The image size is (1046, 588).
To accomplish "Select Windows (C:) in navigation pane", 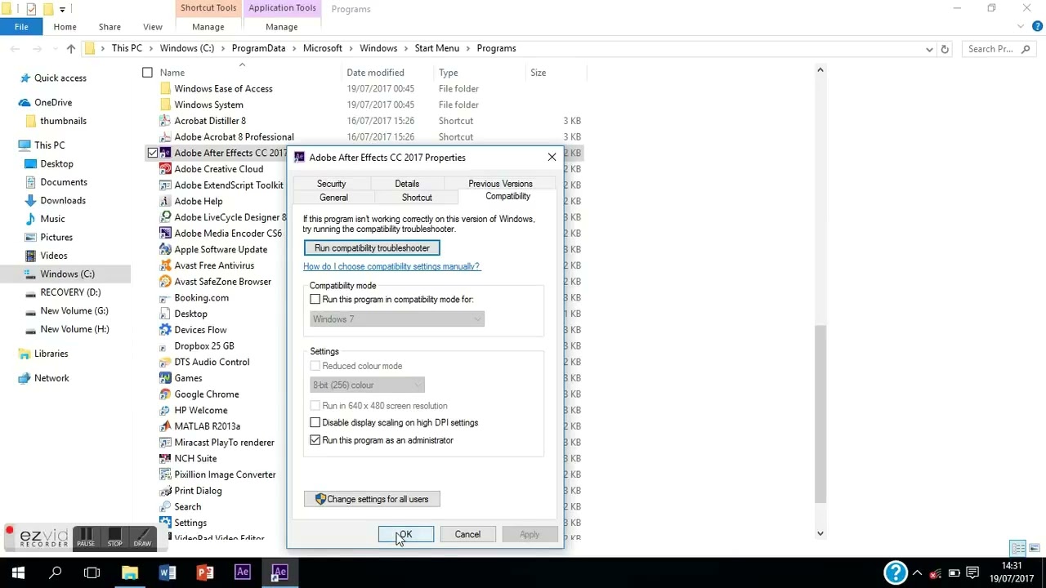I will click(67, 274).
